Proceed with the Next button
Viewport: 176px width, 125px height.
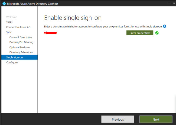156,119
